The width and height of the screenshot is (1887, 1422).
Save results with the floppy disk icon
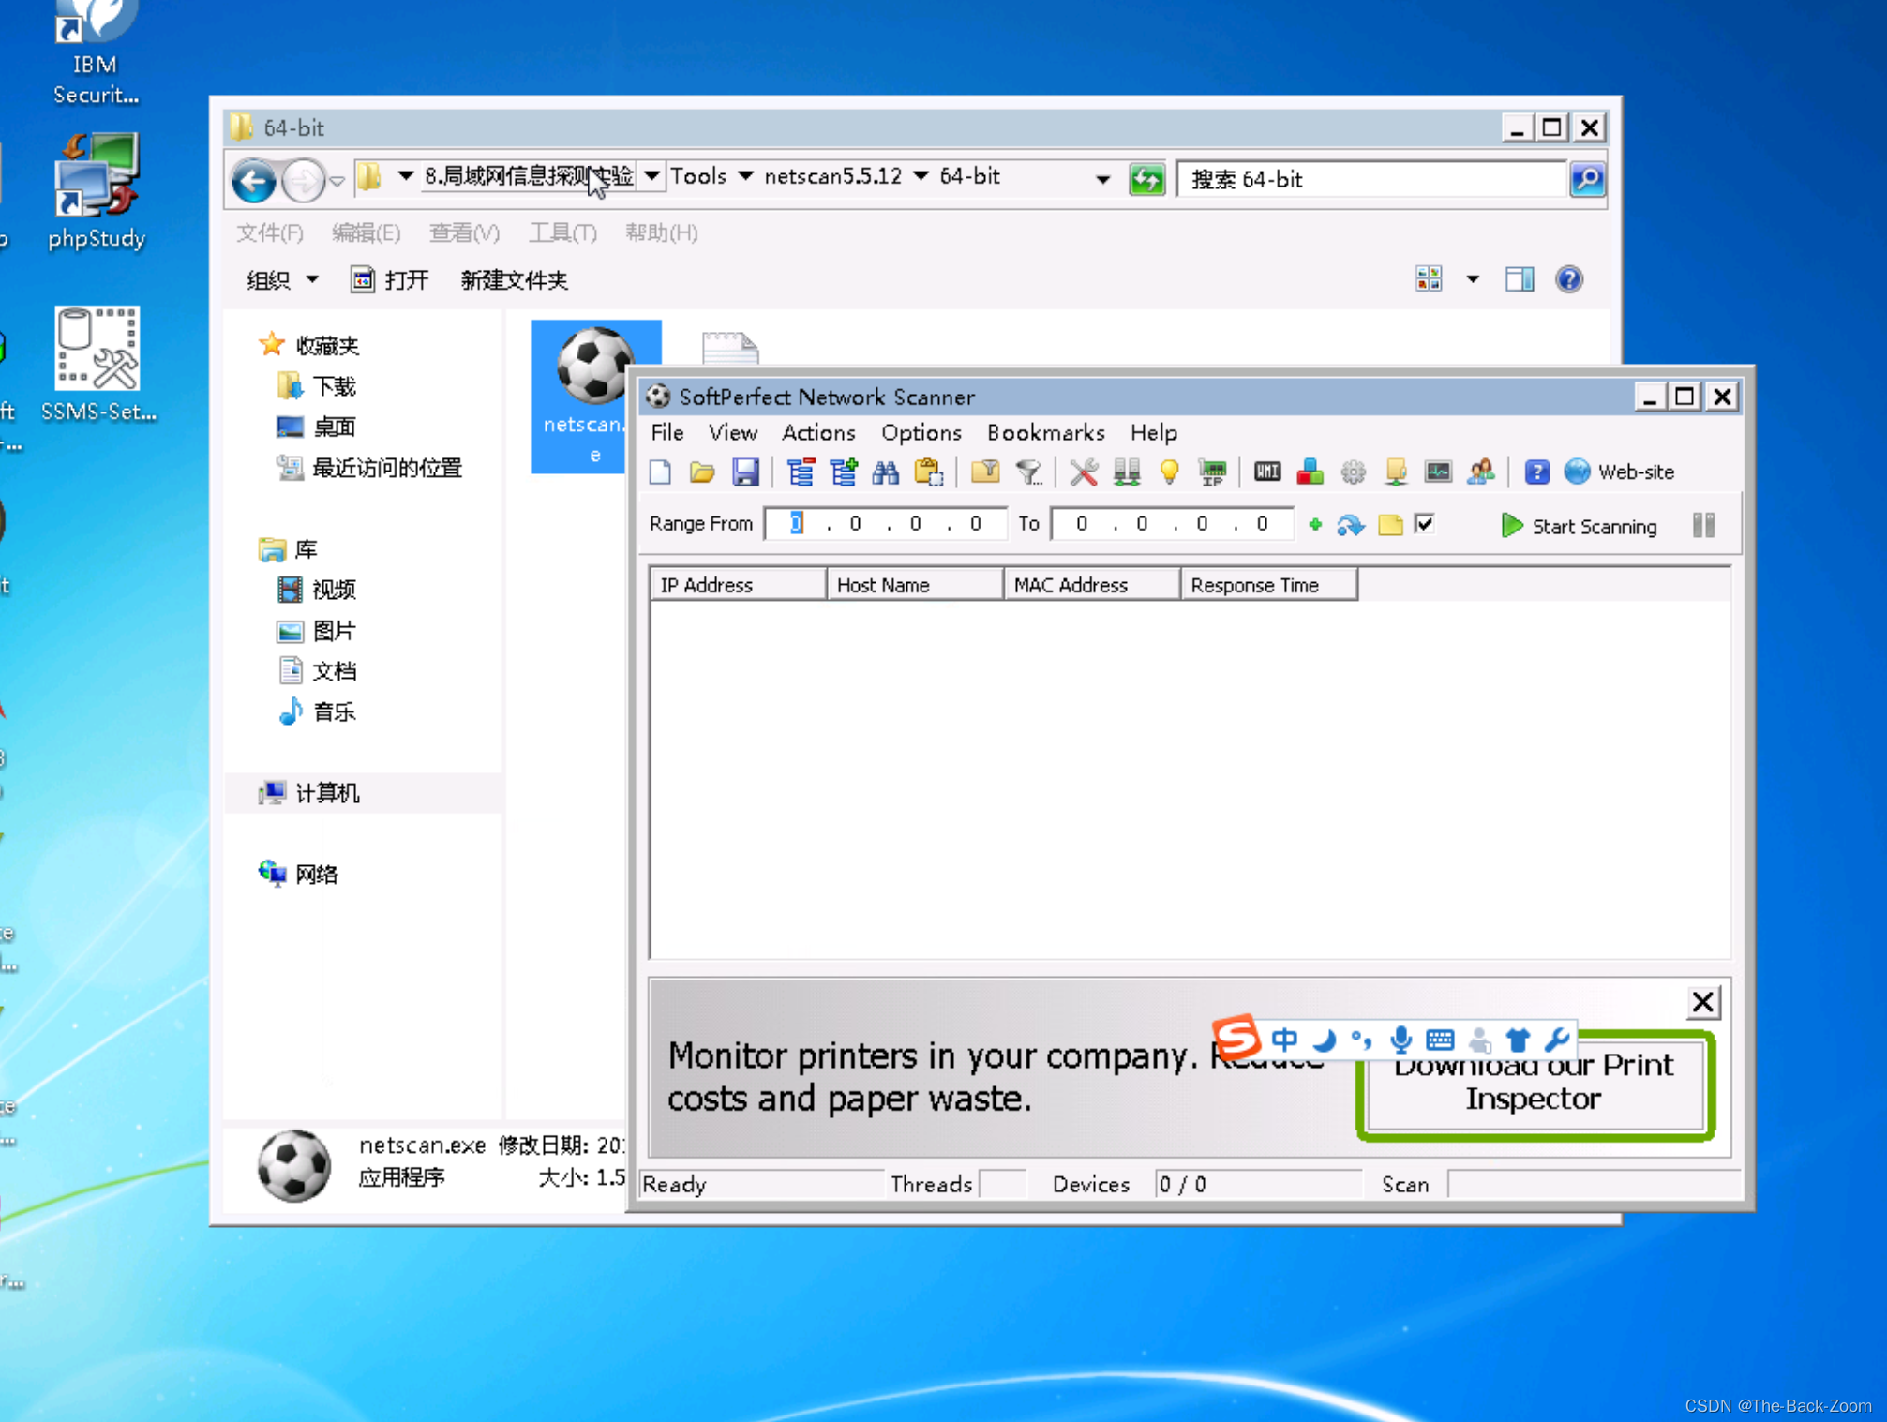click(745, 472)
